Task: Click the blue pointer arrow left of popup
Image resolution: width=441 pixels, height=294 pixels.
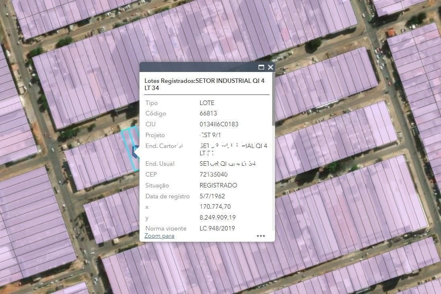Action: click(x=136, y=152)
